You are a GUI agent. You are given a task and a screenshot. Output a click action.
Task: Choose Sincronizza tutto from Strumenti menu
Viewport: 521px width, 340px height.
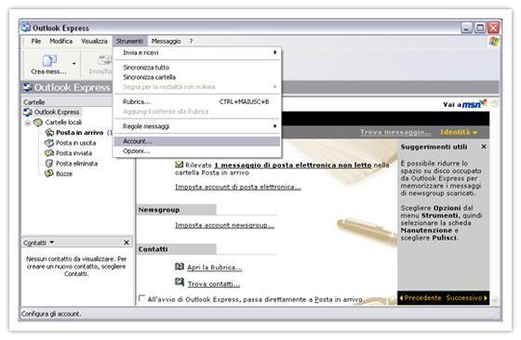(197, 67)
